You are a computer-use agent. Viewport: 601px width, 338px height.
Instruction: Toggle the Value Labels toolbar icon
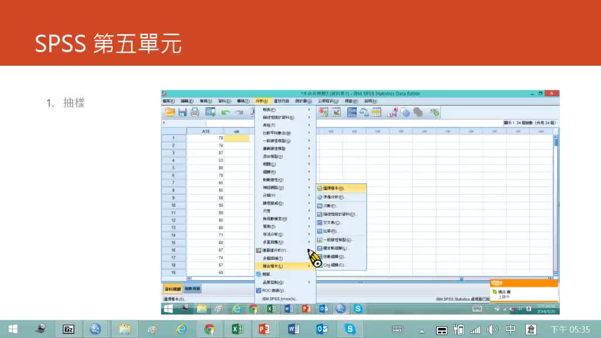392,112
